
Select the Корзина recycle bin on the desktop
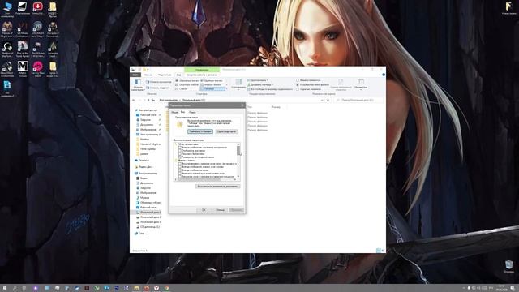[x=509, y=267]
